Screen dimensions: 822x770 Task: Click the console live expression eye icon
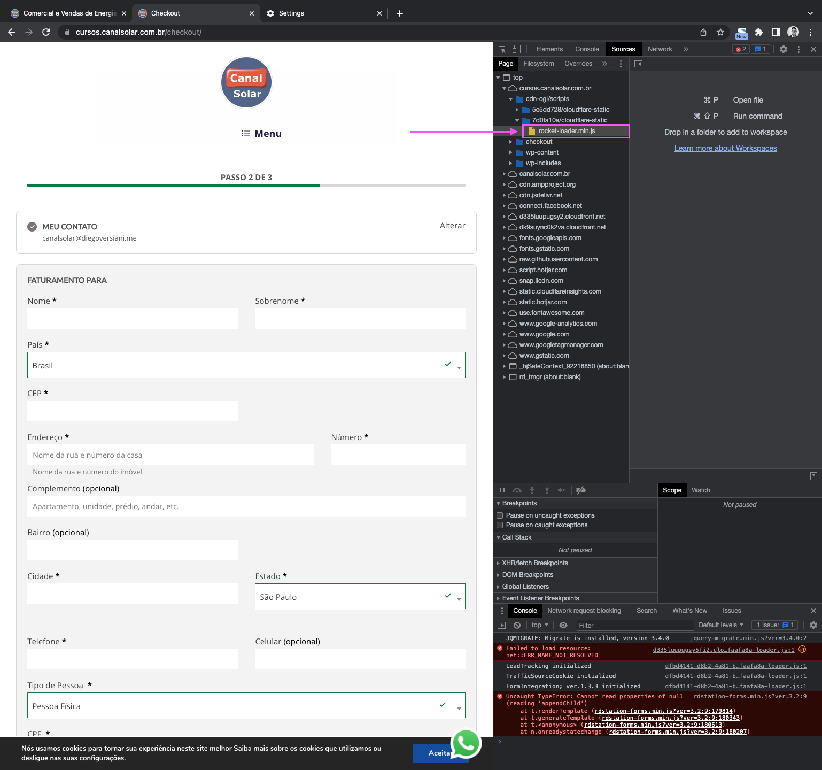(x=563, y=625)
